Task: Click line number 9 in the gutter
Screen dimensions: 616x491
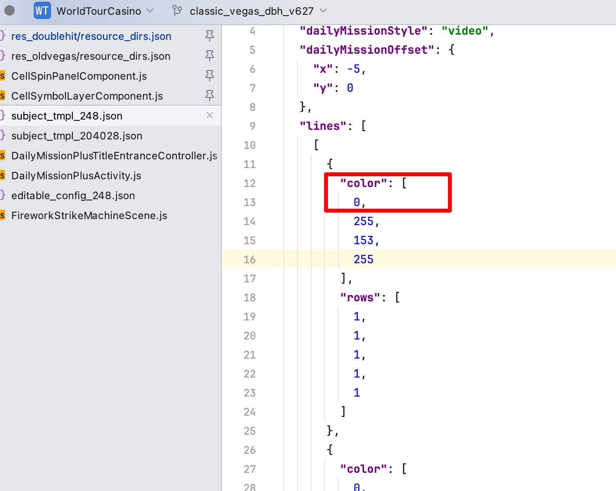Action: tap(252, 126)
